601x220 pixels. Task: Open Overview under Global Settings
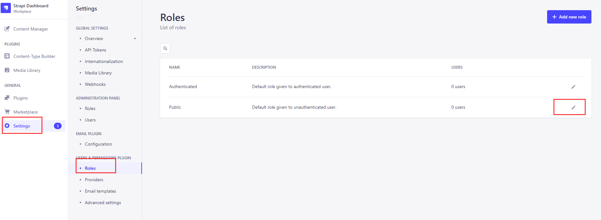click(93, 38)
